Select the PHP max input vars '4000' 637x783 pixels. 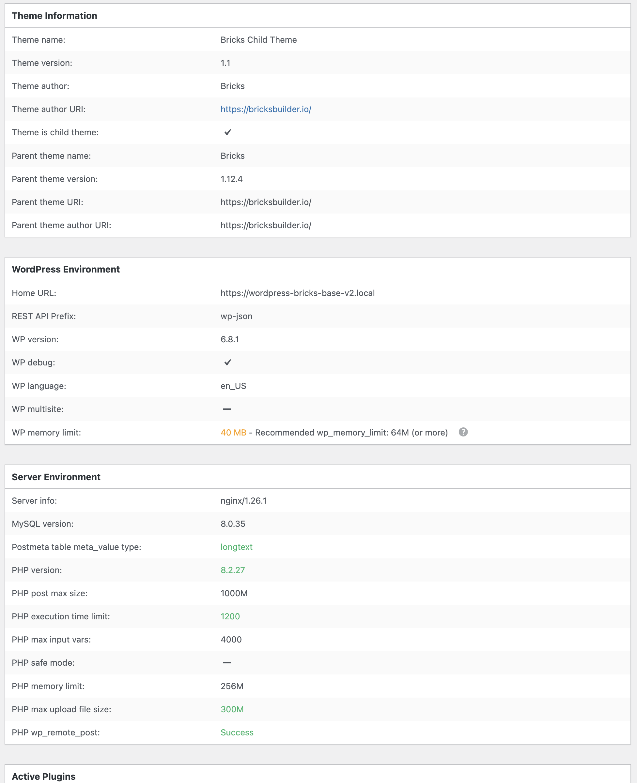231,640
